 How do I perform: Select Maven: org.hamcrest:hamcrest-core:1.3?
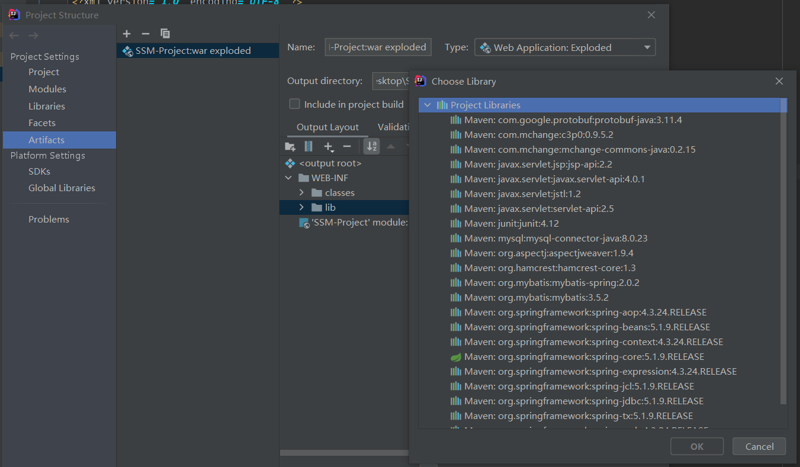click(550, 268)
